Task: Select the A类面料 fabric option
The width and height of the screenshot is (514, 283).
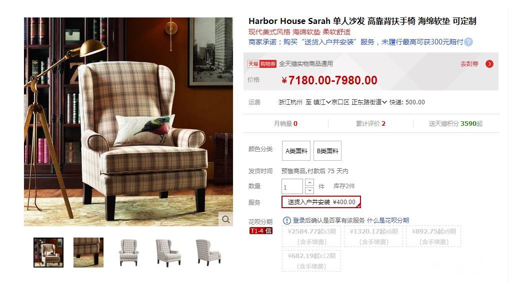Action: tap(296, 151)
